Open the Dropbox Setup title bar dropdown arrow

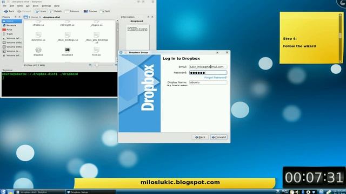click(x=217, y=52)
